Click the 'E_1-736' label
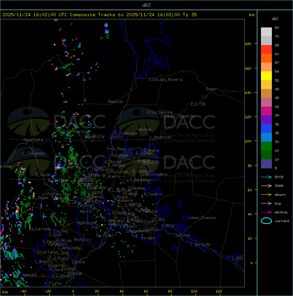 tap(198, 104)
